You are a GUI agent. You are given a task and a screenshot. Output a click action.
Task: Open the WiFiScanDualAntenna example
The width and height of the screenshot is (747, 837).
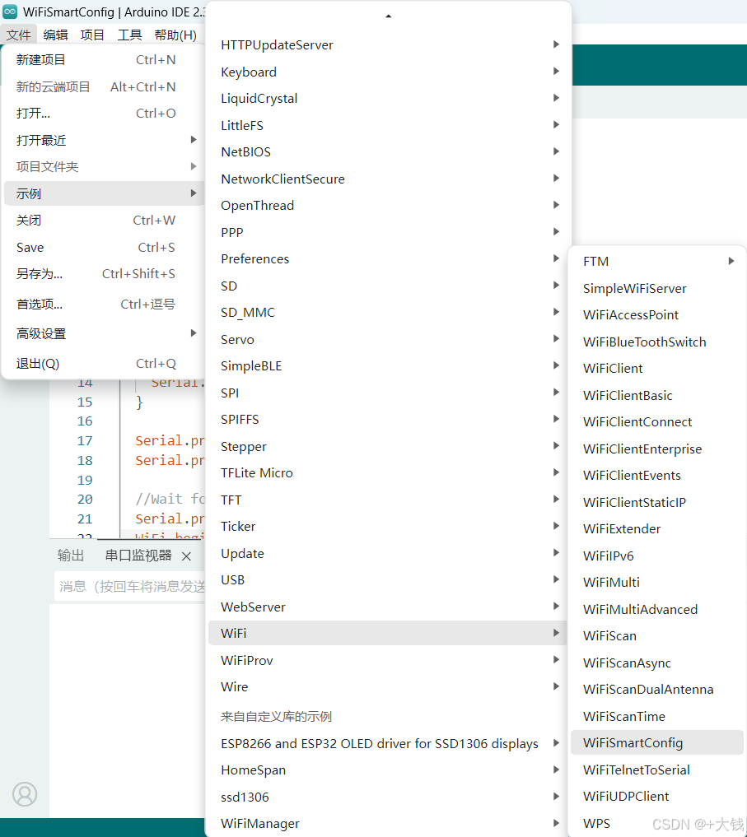pyautogui.click(x=657, y=689)
